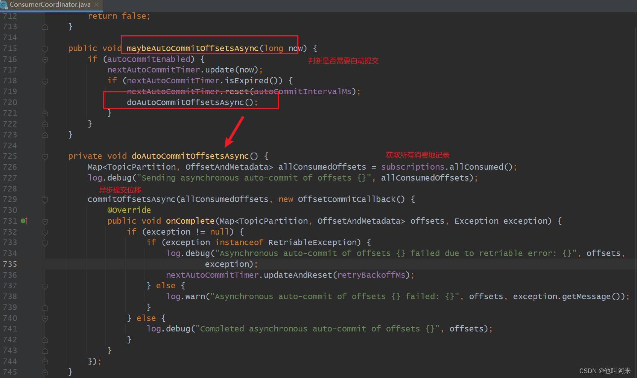637x378 pixels.
Task: Collapse the isExpired if-block fold at line 718
Action: [x=45, y=81]
